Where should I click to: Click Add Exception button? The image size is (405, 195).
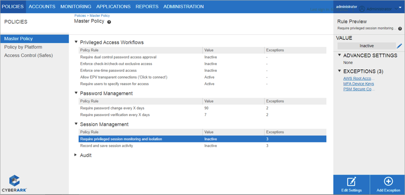[x=388, y=185]
